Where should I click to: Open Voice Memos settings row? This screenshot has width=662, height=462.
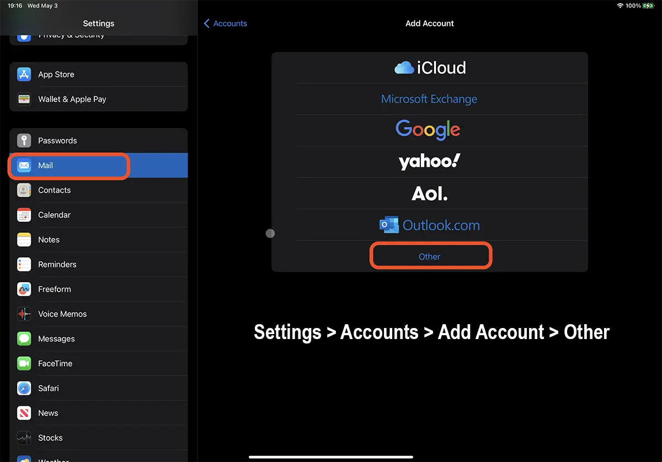[x=99, y=314]
